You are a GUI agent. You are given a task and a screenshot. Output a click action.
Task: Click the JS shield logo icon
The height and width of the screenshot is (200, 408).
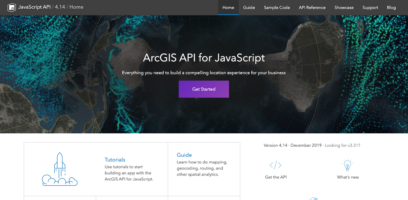(12, 7)
